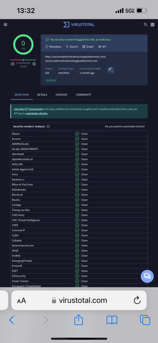Click the Bfore.Ai PreCrime vendor name

click(x=22, y=185)
